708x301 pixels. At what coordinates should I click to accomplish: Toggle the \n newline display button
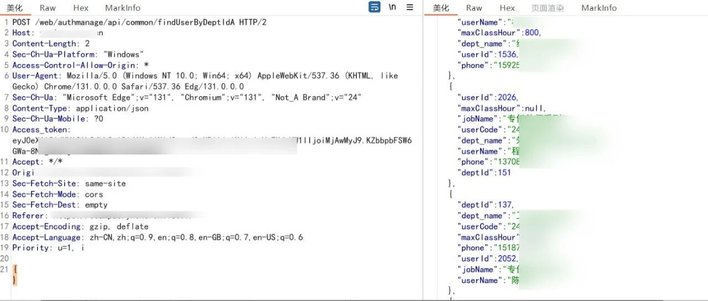pyautogui.click(x=392, y=7)
